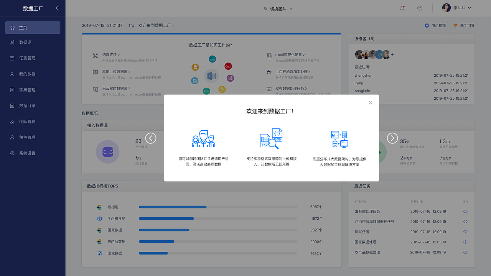Play the 演示视频 demo video

[x=435, y=25]
